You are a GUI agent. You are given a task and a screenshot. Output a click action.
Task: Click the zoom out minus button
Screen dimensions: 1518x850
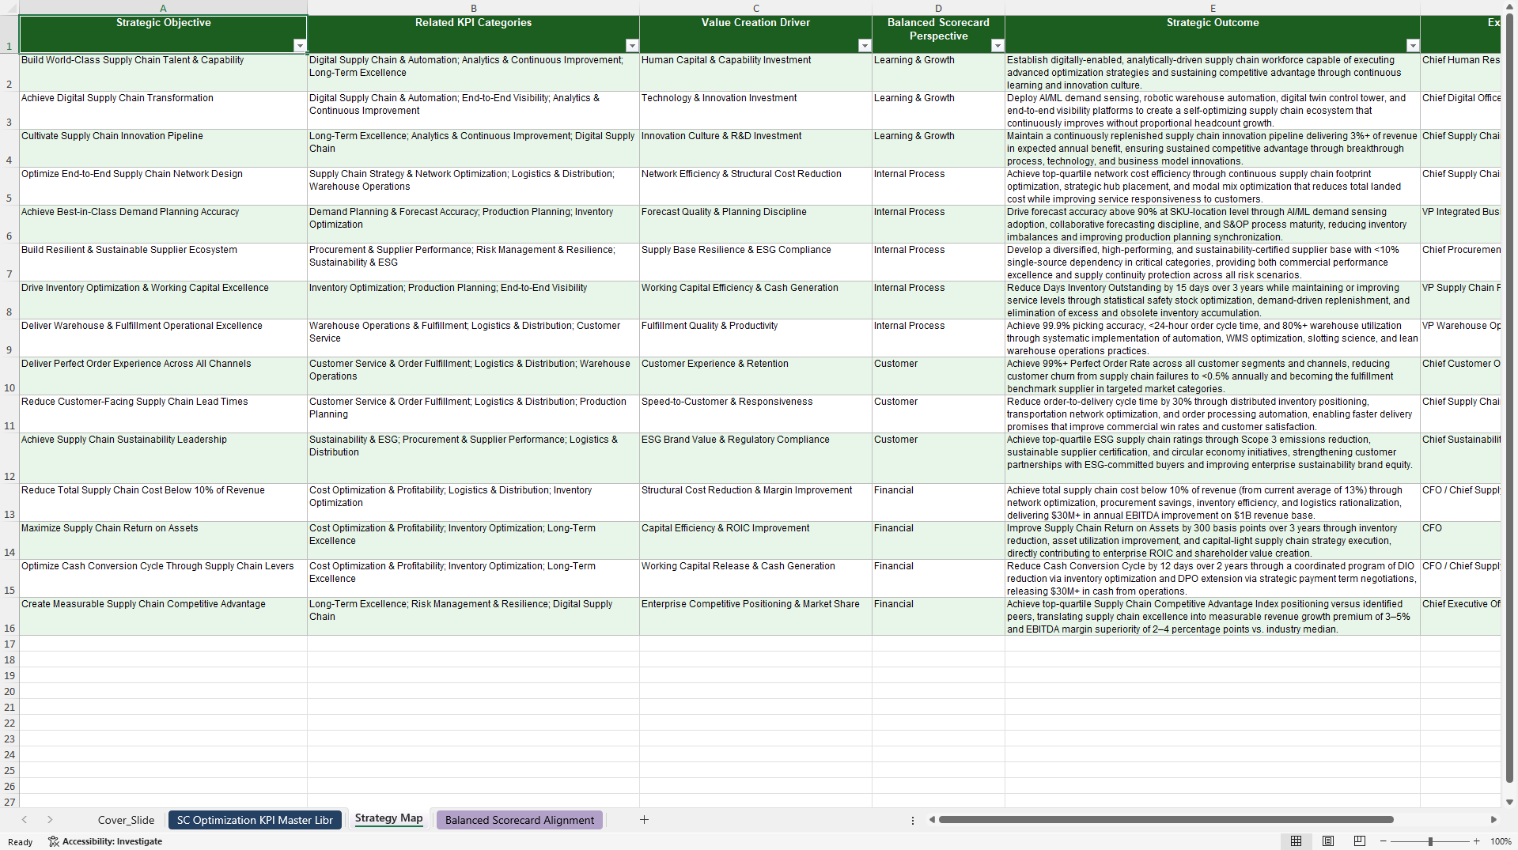[x=1384, y=841]
